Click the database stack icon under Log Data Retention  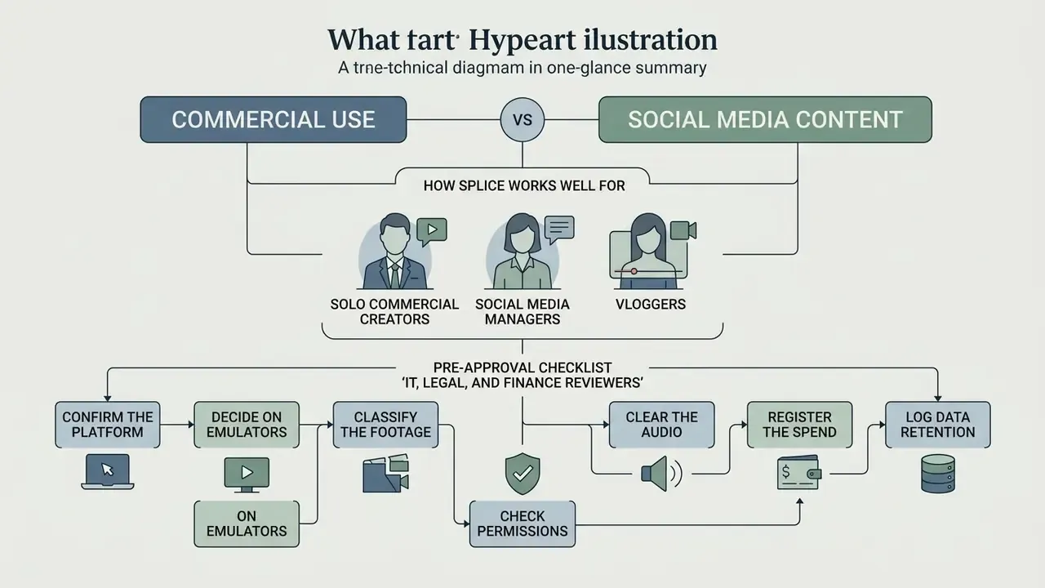938,474
